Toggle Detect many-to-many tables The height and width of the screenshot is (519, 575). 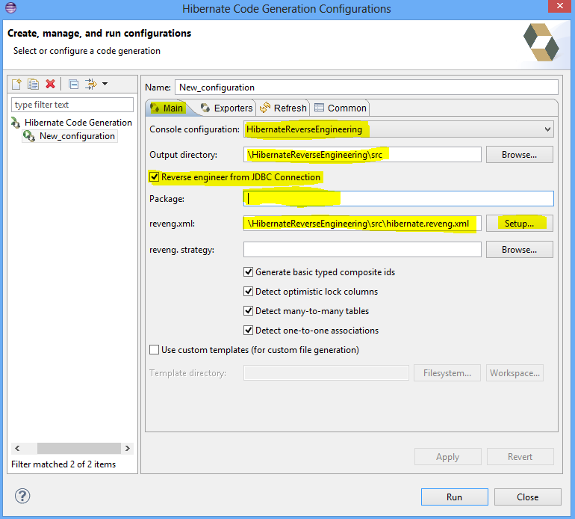(248, 311)
